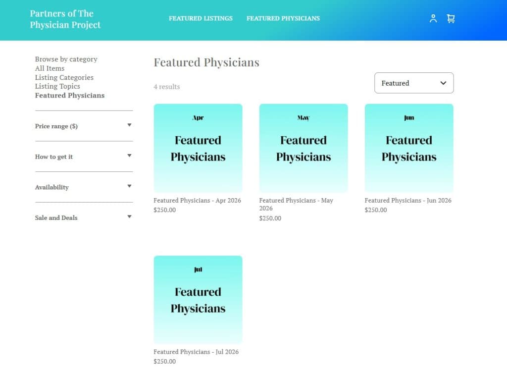Select All Items category link

click(50, 68)
